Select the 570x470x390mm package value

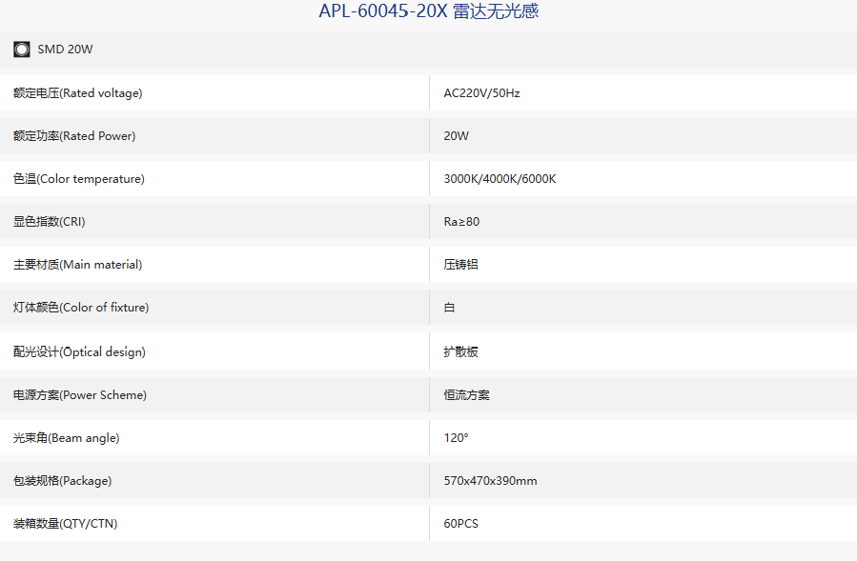490,481
